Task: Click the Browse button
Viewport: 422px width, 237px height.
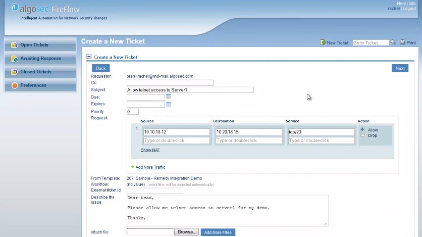Action: [186, 232]
